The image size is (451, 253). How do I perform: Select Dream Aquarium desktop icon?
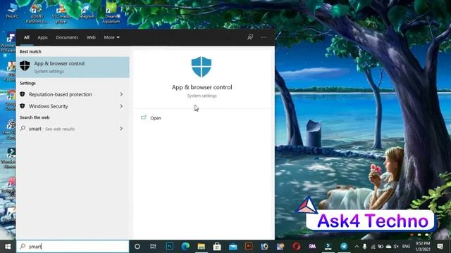point(111,14)
